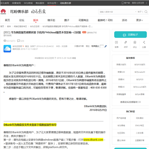Open the 荣耀智慧屏 board link
149x149 pixels.
click(121, 94)
